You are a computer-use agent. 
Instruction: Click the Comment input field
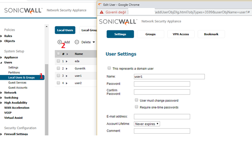click(162, 131)
